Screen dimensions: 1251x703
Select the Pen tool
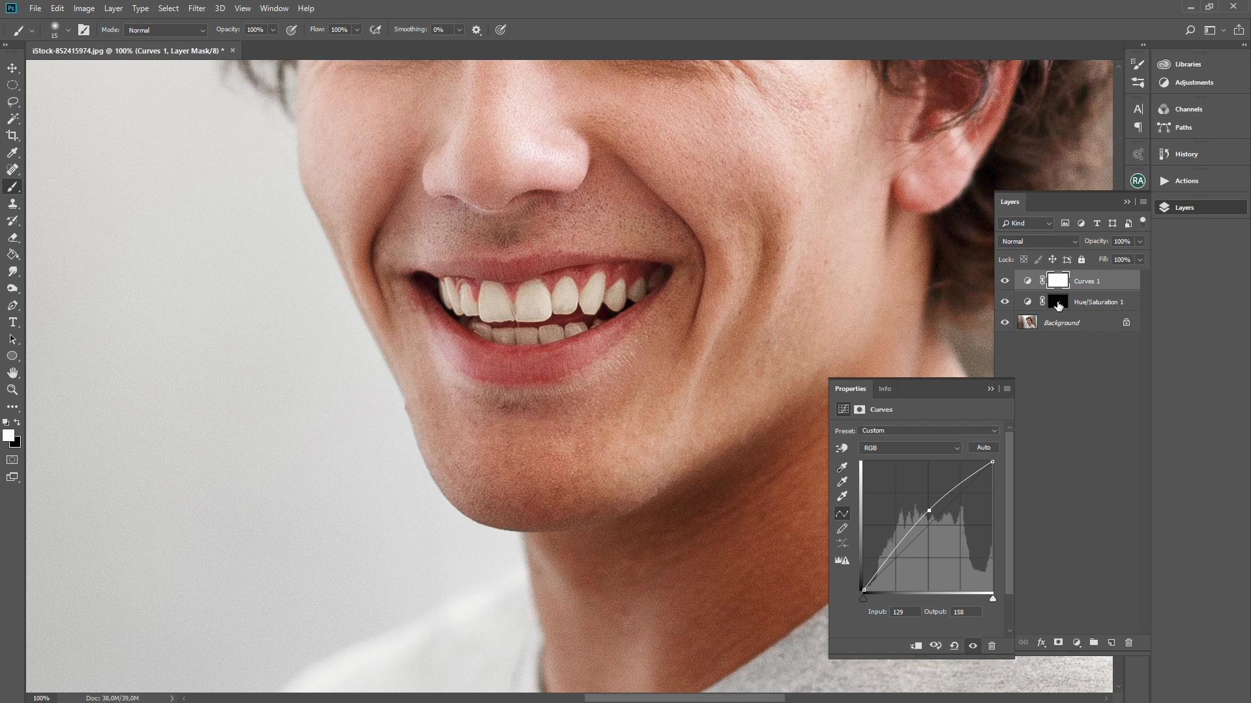(x=12, y=306)
